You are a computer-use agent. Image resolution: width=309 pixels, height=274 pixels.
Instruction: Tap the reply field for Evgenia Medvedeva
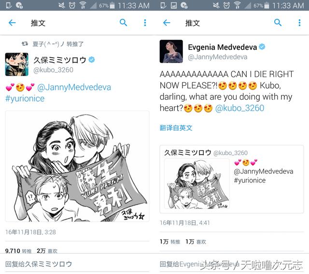coord(232,264)
